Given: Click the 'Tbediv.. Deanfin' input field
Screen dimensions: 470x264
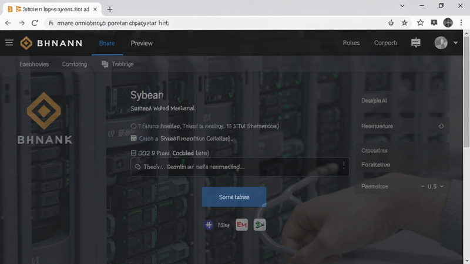Looking at the screenshot, I should pos(240,167).
